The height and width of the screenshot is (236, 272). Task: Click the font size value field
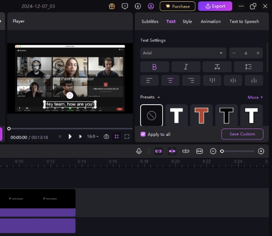click(246, 53)
